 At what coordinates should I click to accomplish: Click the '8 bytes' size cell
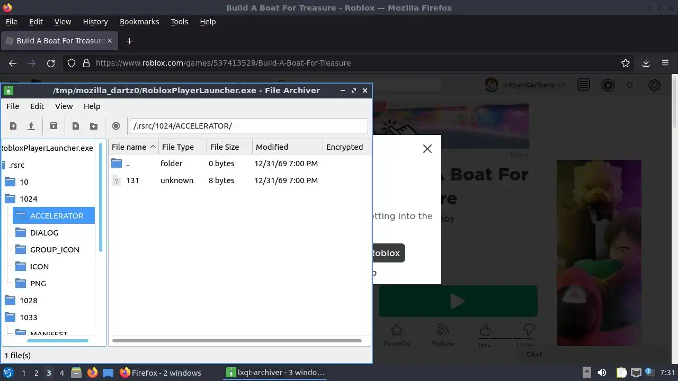coord(221,180)
